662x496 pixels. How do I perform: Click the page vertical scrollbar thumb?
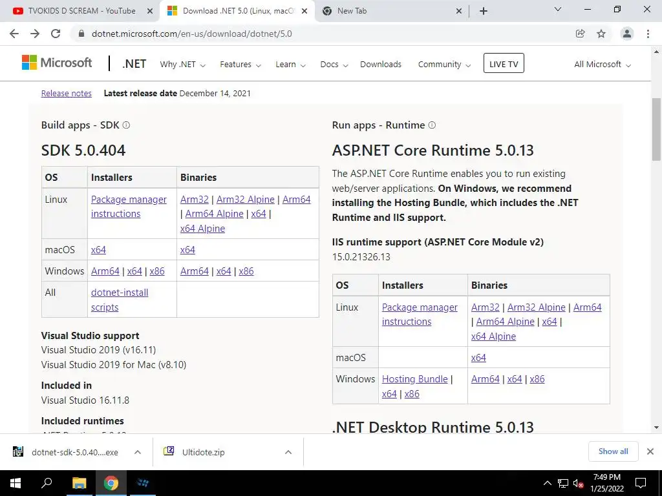click(656, 129)
